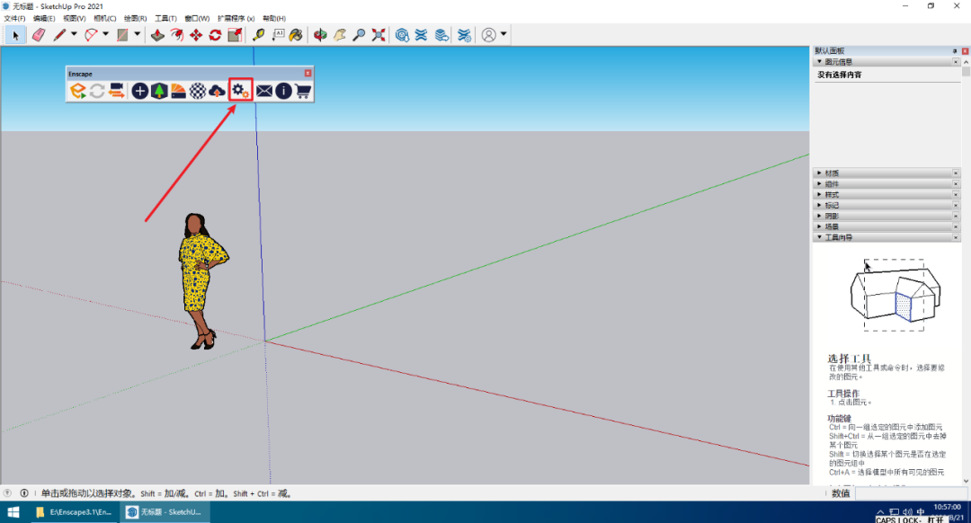The image size is (971, 523).
Task: Select the Tape Measure tool
Action: (x=258, y=35)
